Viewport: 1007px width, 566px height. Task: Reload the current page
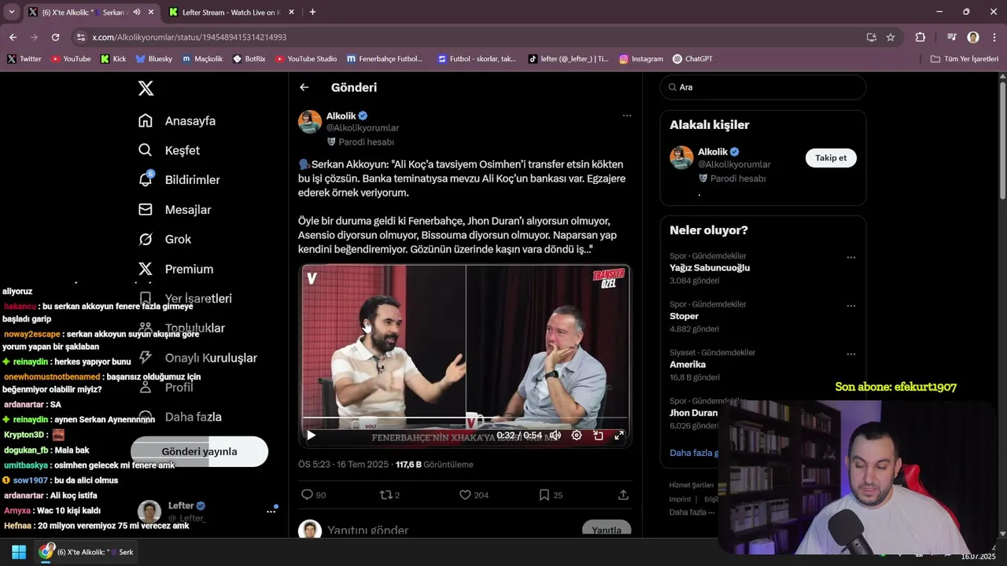tap(55, 37)
